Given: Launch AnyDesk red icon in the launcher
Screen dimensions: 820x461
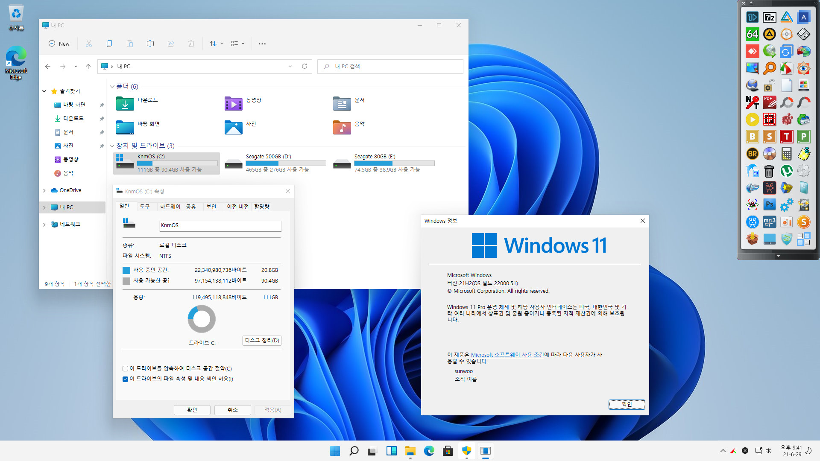Looking at the screenshot, I should (x=753, y=51).
